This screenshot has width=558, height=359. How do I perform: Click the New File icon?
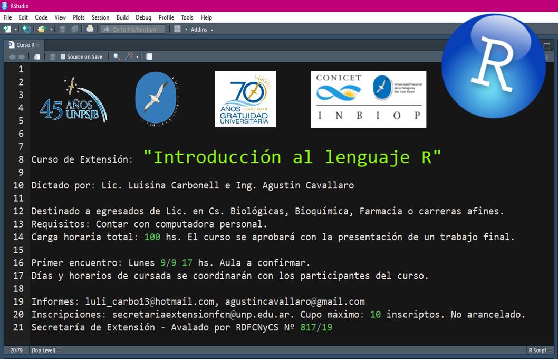pos(7,29)
